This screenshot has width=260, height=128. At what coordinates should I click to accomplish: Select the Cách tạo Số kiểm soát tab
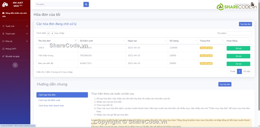[49, 100]
